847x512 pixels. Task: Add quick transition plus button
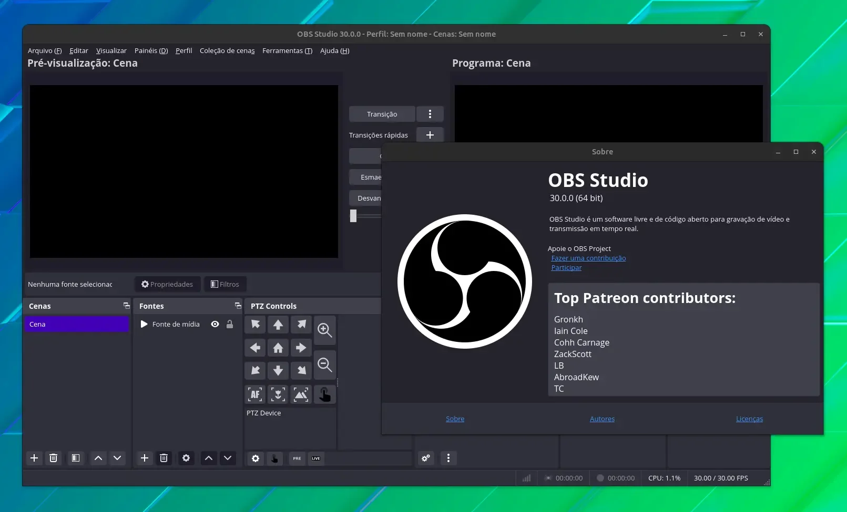[x=430, y=135]
